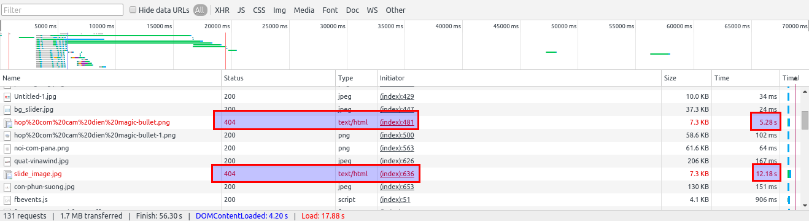Open initiator link (index):653
Image resolution: width=809 pixels, height=221 pixels.
pos(397,187)
